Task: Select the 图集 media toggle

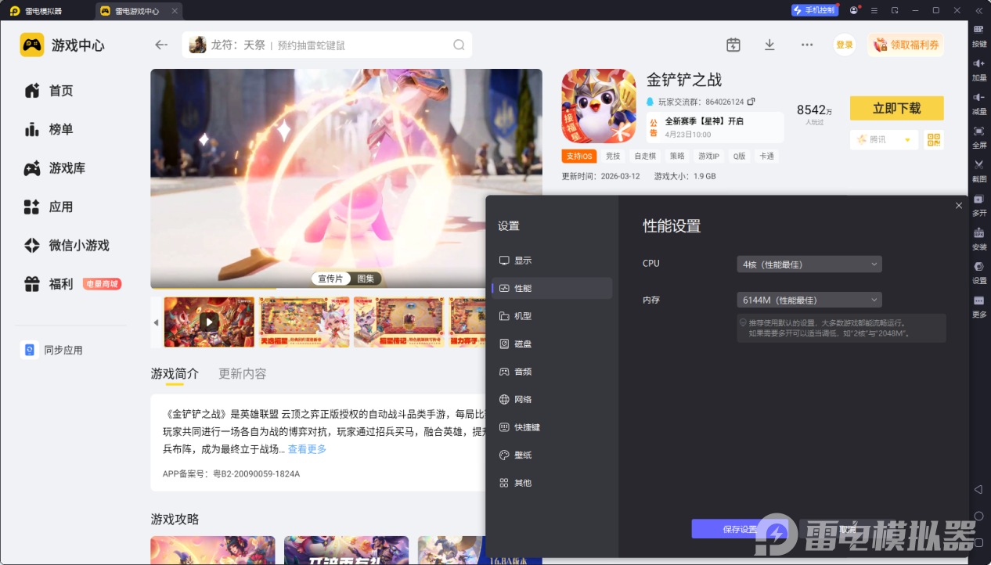Action: coord(366,279)
